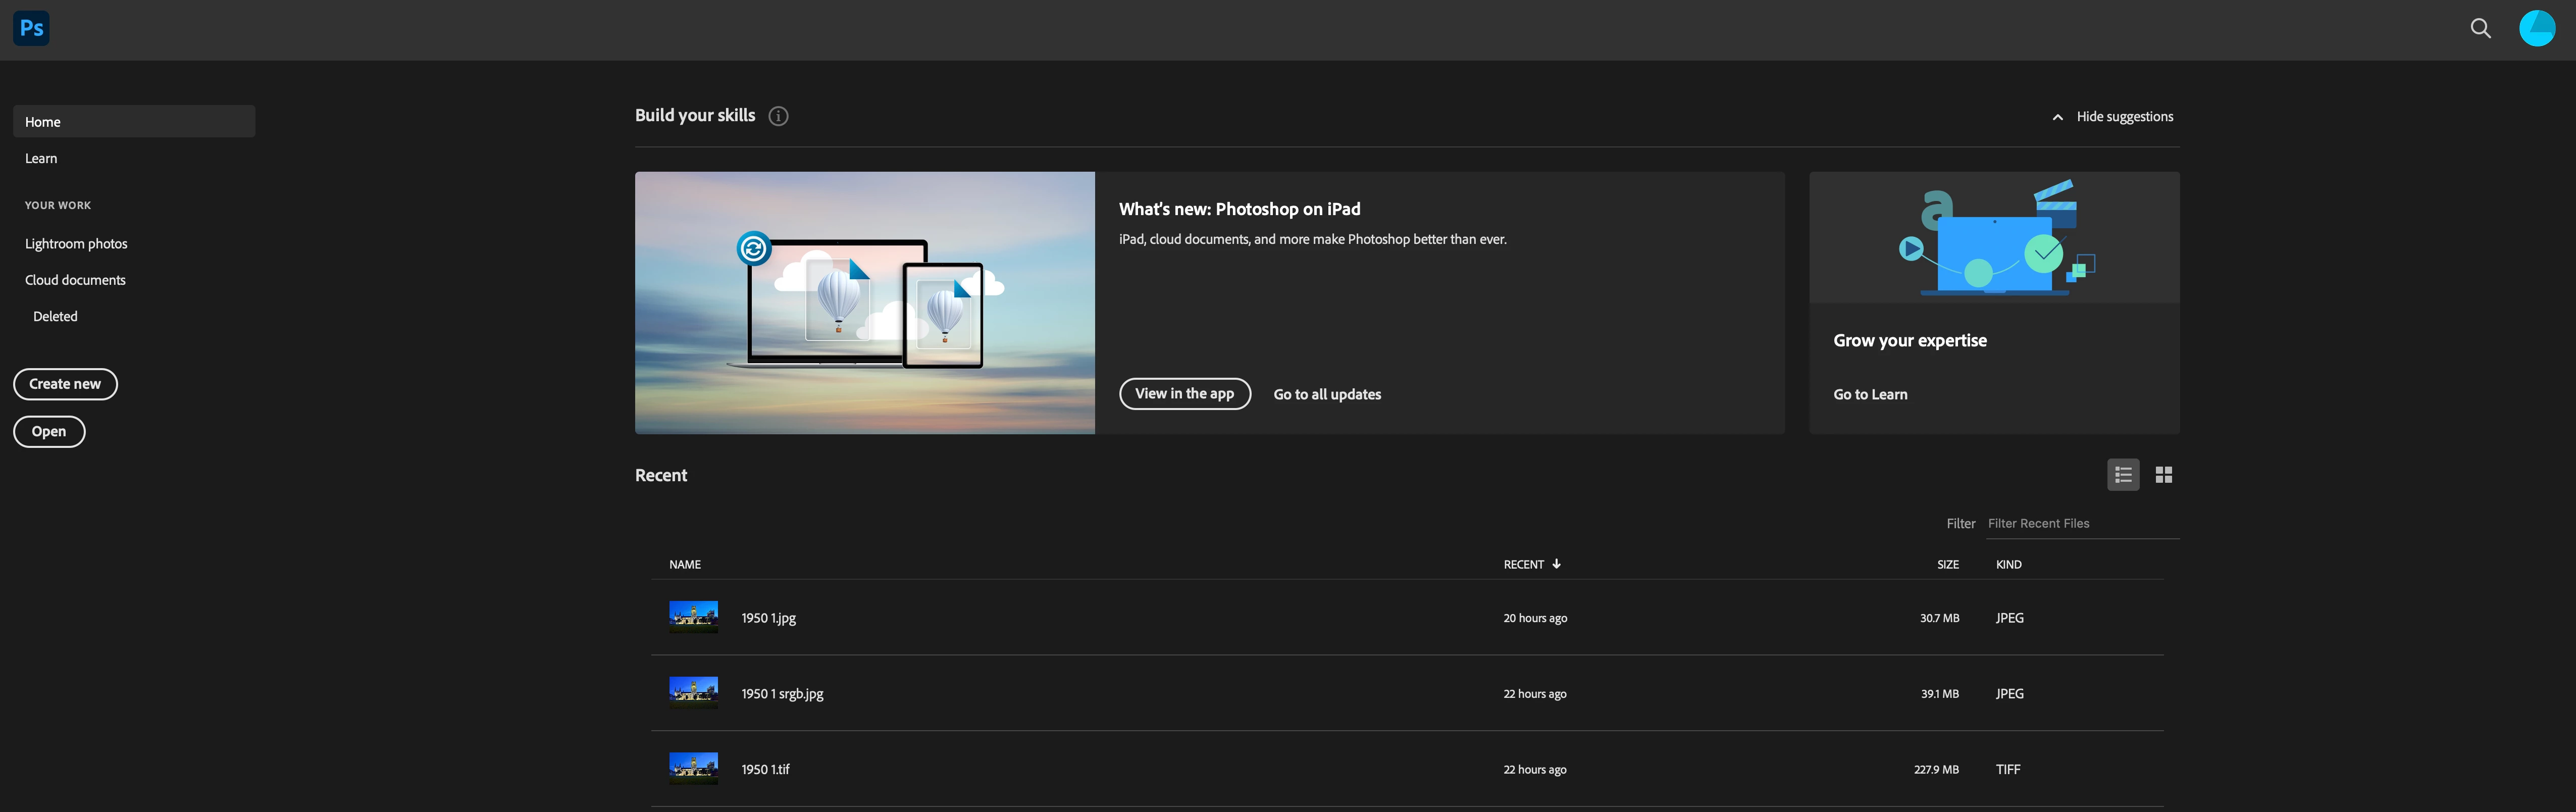Screen dimensions: 2576x812
Task: Select the Home sidebar item
Action: coord(134,122)
